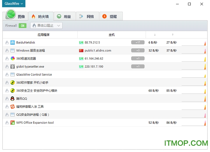Toggle the Firewall ON switch
Image resolution: width=210 pixels, height=152 pixels.
(22, 26)
